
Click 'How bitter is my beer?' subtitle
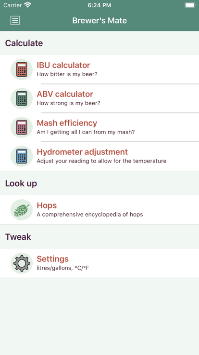tap(67, 74)
